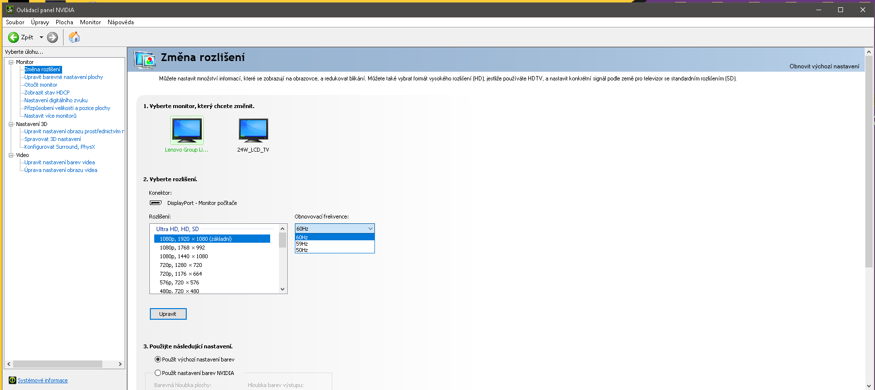Open Konfigurovat Surround, PhysX task
The width and height of the screenshot is (875, 390).
[60, 147]
